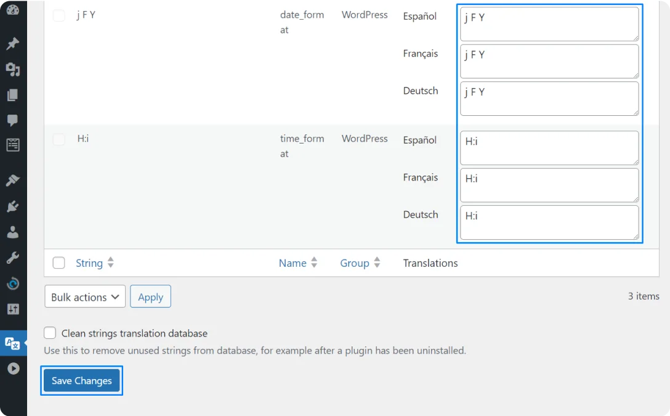Open the Media library icon
Screen dimensions: 670x416
[14, 69]
